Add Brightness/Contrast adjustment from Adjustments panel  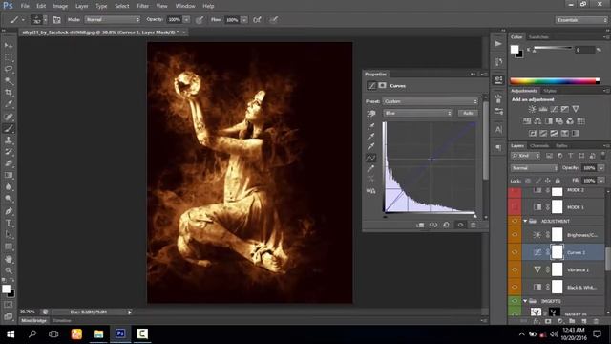point(532,109)
